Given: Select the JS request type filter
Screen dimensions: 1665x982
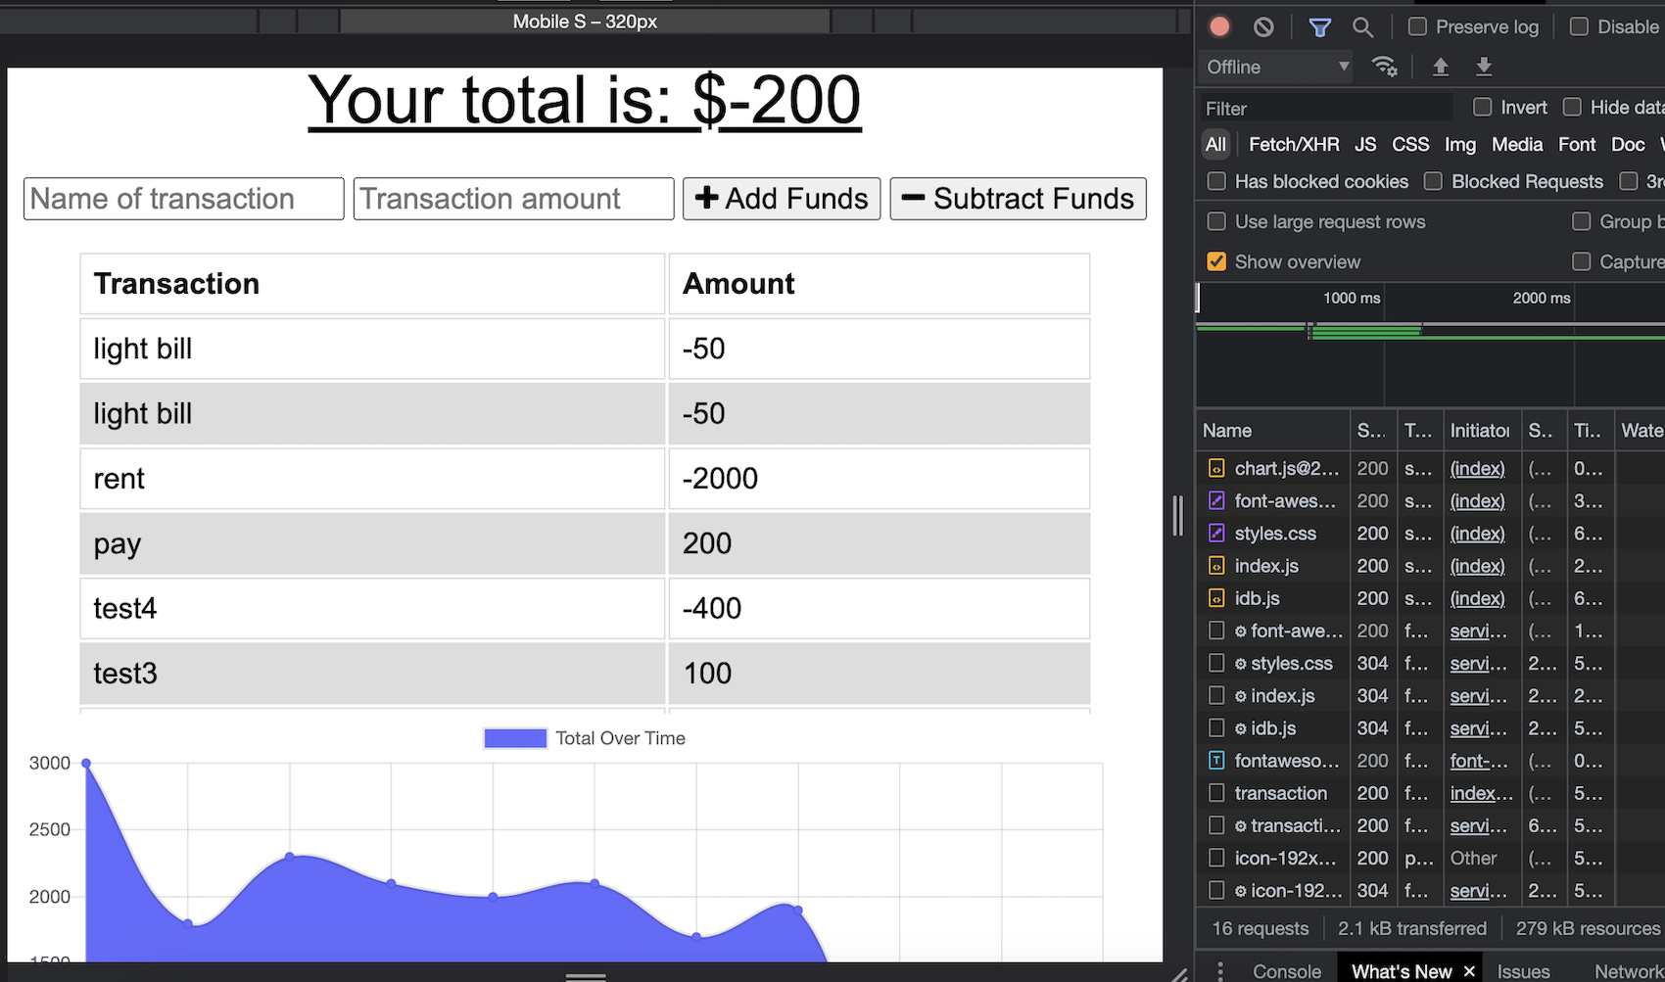Looking at the screenshot, I should [1365, 144].
